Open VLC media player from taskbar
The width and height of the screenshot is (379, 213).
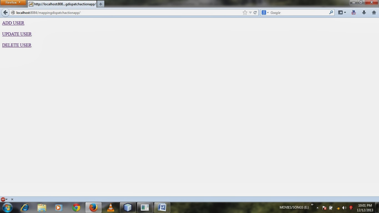coord(111,207)
